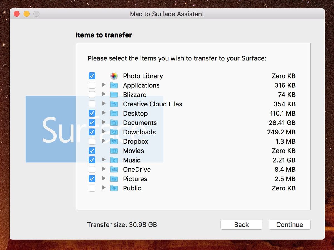Check the Dropbox checkbox
Image resolution: width=334 pixels, height=250 pixels.
pos(92,141)
